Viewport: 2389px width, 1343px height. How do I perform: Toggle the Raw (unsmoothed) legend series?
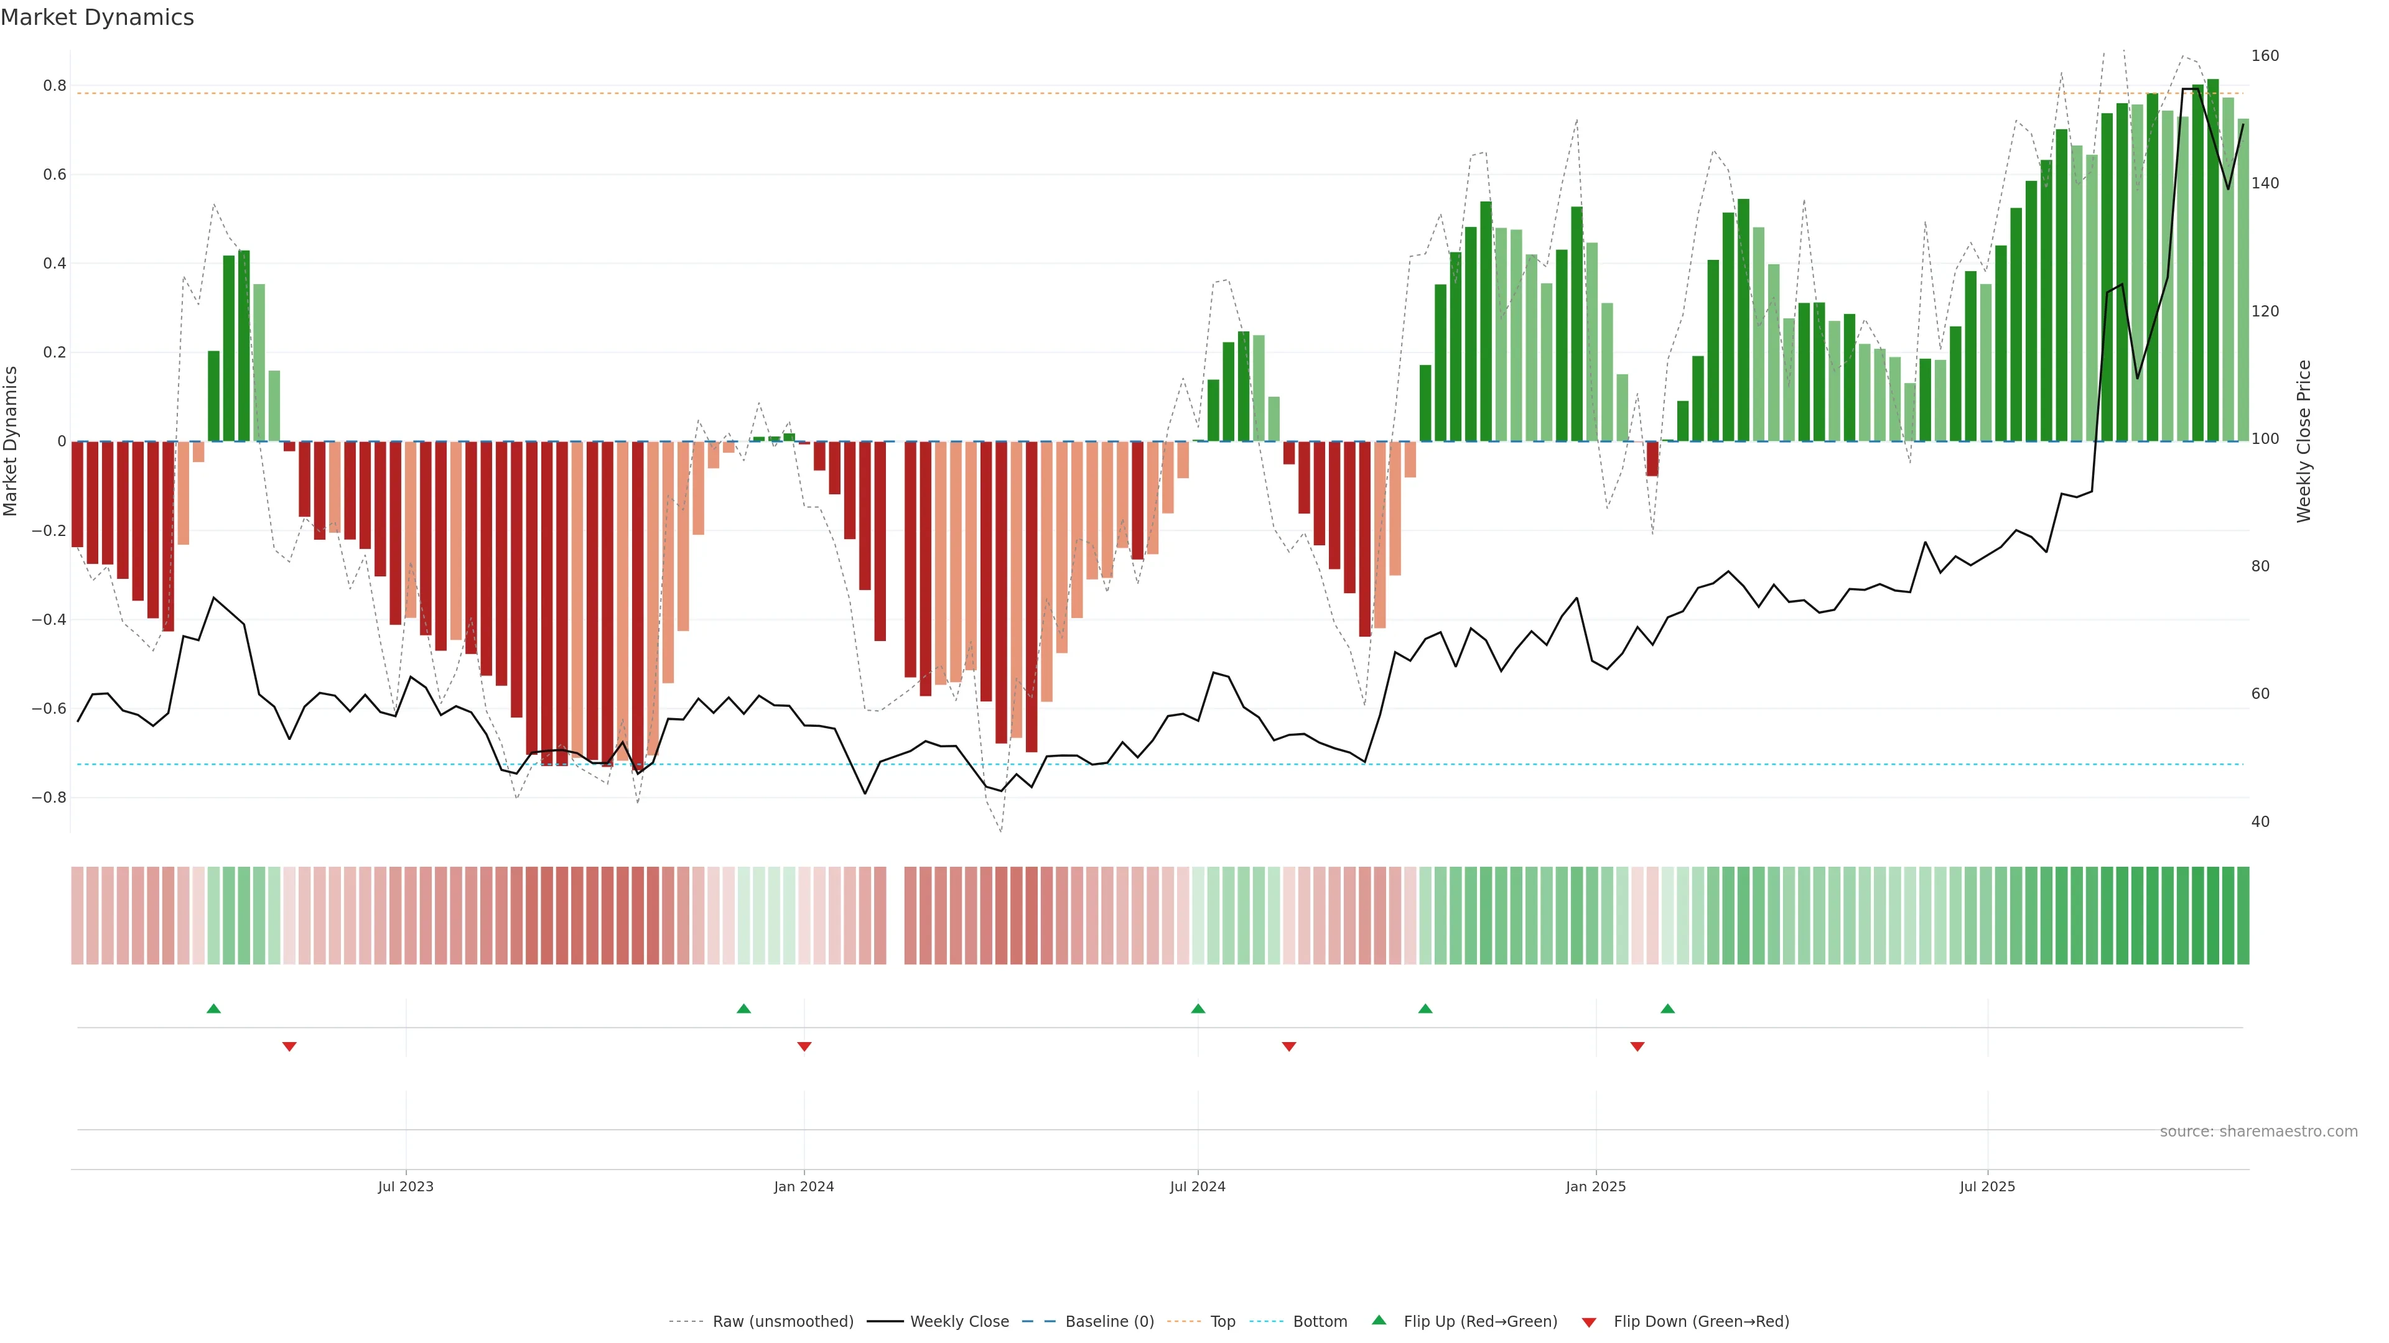782,1321
